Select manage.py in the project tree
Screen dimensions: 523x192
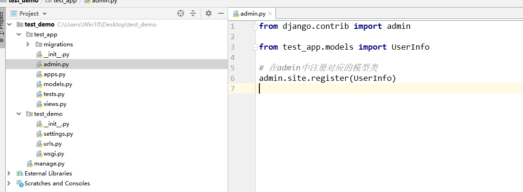49,164
